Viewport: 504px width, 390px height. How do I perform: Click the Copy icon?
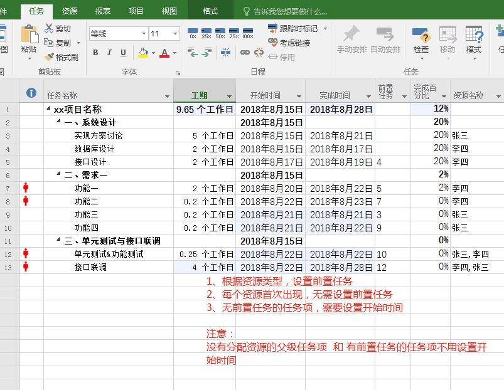48,43
